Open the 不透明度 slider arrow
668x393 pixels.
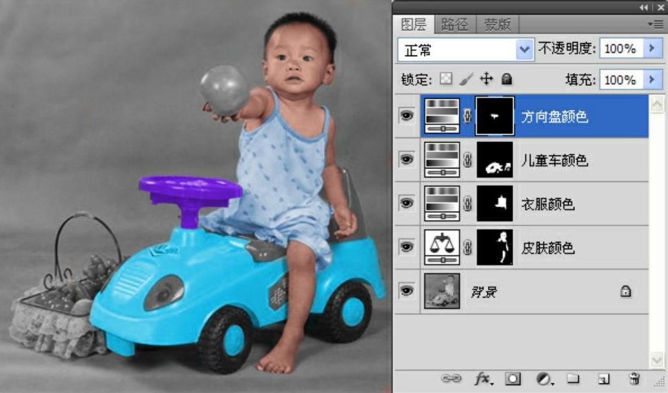point(652,48)
